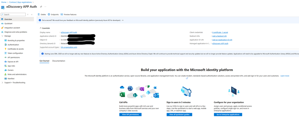Screen dimensions: 299x128
Task: Click the Display name eDiscovery APP Auth link
Action: [69, 33]
